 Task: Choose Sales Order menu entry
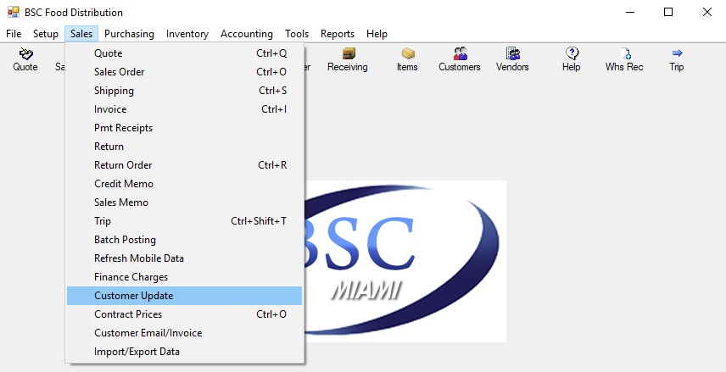click(x=184, y=72)
